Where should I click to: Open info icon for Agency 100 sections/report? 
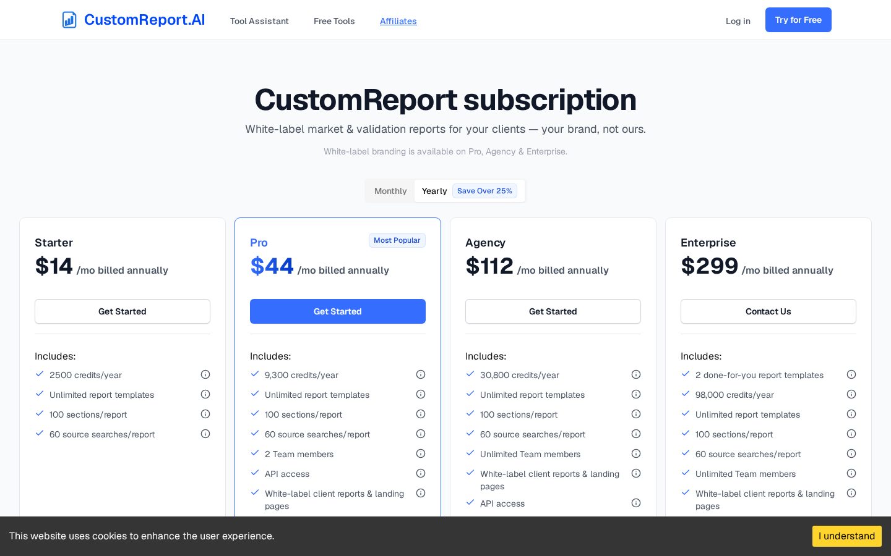(x=636, y=414)
